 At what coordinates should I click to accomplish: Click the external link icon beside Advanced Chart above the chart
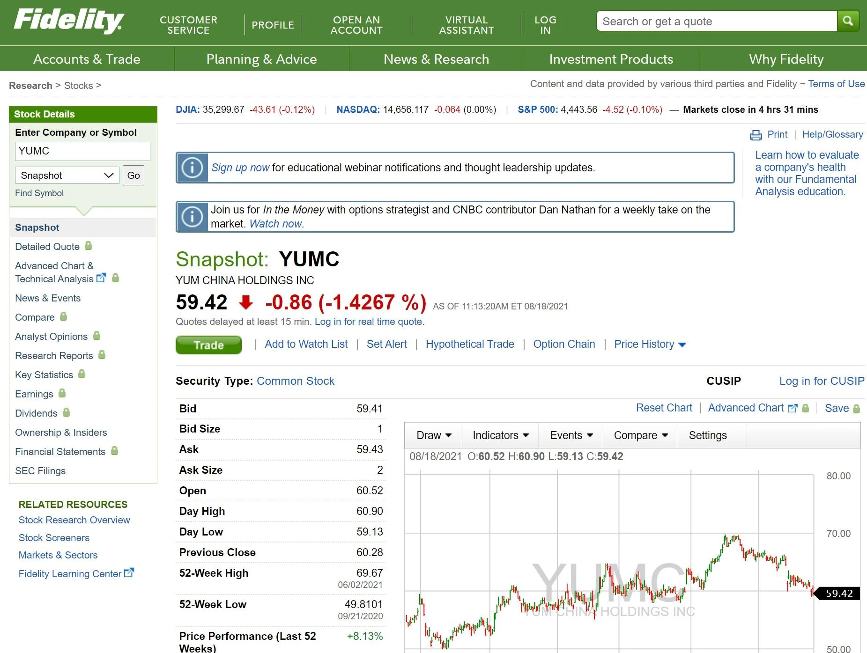[793, 408]
